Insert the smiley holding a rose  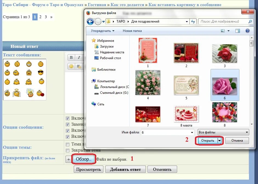[x=41, y=93]
